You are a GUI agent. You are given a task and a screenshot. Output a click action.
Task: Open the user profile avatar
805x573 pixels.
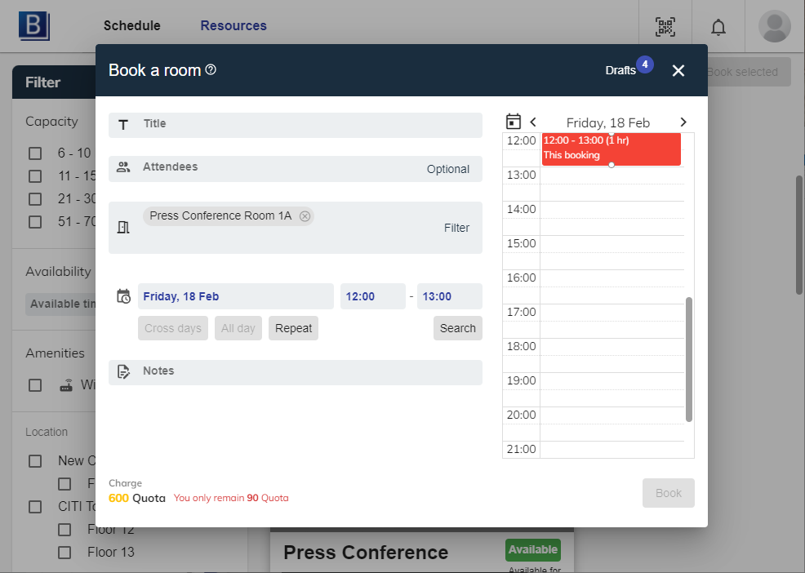774,26
